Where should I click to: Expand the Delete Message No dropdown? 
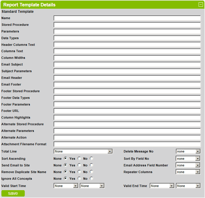[188, 151]
